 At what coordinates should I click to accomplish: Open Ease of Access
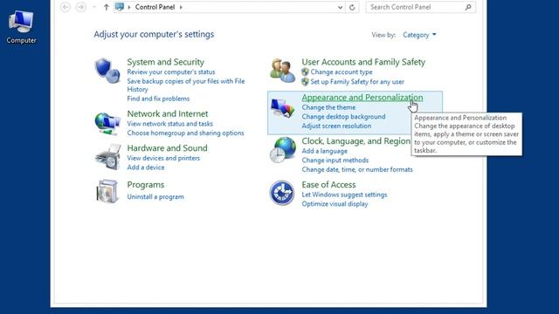[328, 185]
